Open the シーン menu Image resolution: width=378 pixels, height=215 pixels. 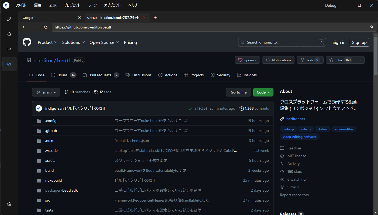(x=92, y=5)
